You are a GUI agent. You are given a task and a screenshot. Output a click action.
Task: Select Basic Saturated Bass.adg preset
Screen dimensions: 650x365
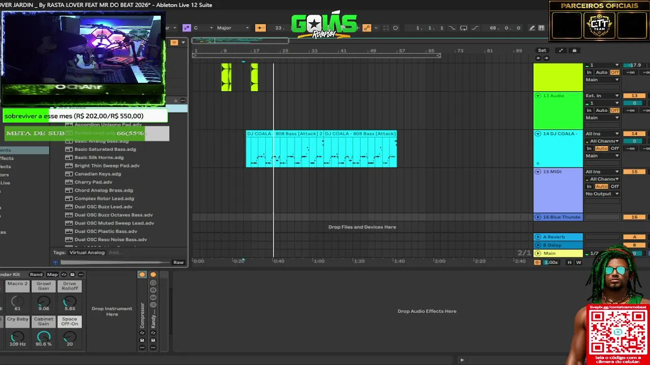105,149
